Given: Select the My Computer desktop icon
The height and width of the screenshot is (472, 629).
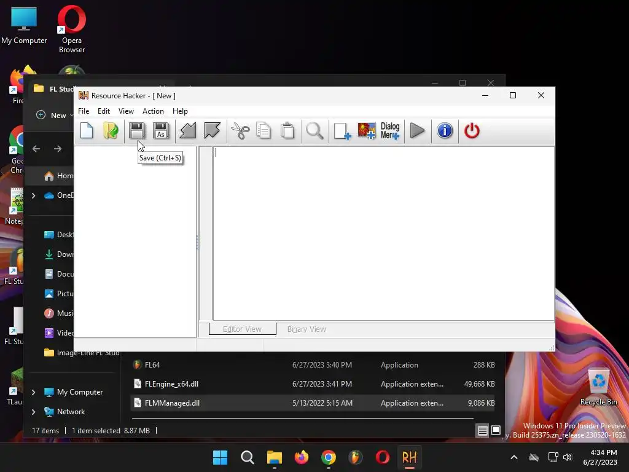Looking at the screenshot, I should [24, 26].
